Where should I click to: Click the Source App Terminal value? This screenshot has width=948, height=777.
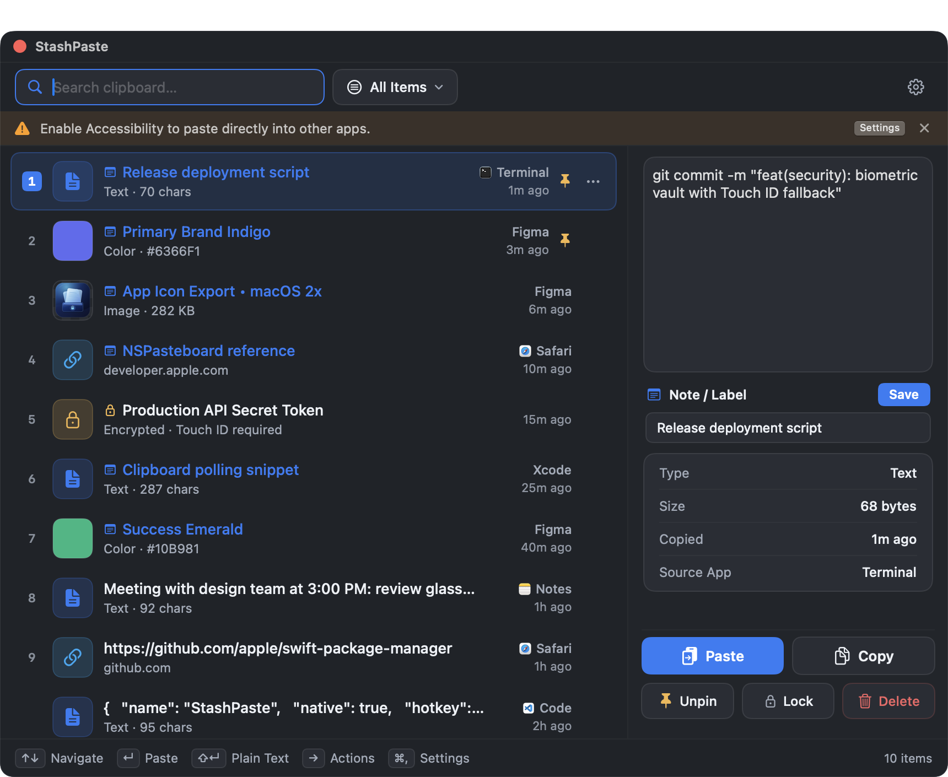pos(889,572)
